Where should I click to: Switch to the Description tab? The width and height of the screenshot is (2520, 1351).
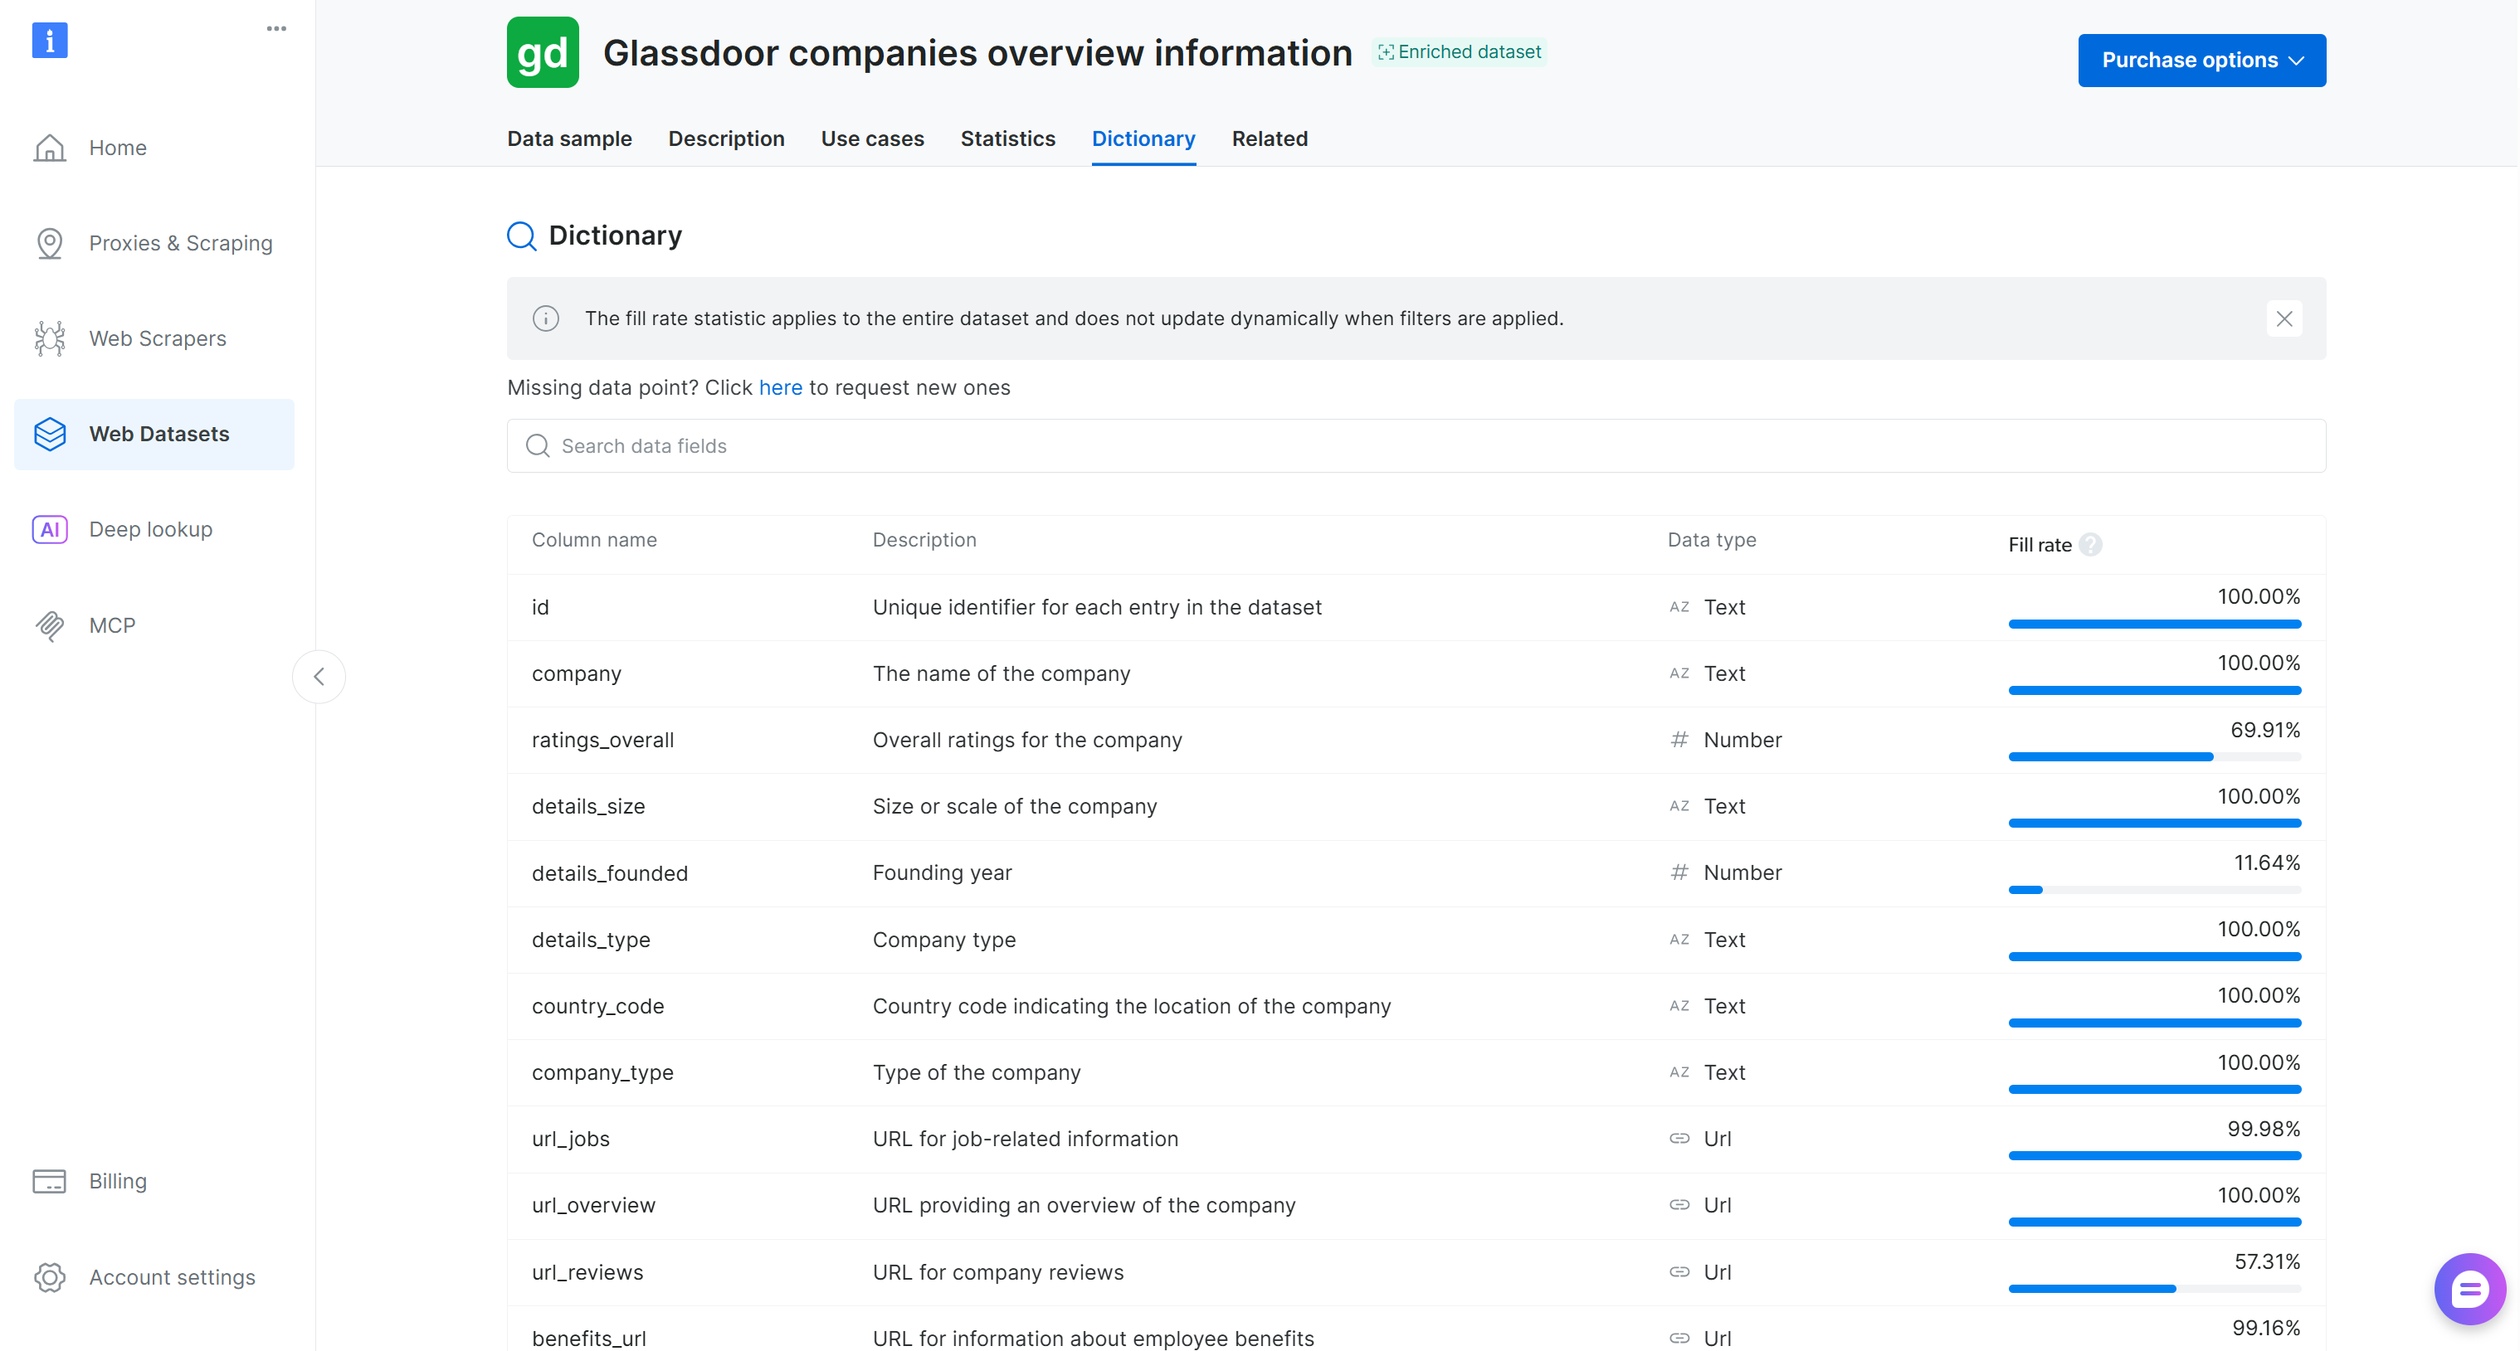click(x=727, y=139)
